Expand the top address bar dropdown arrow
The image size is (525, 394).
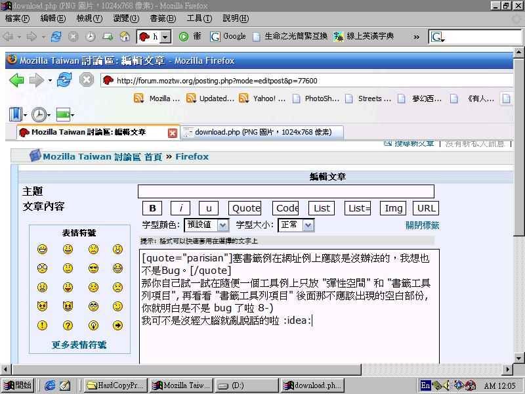pyautogui.click(x=165, y=37)
